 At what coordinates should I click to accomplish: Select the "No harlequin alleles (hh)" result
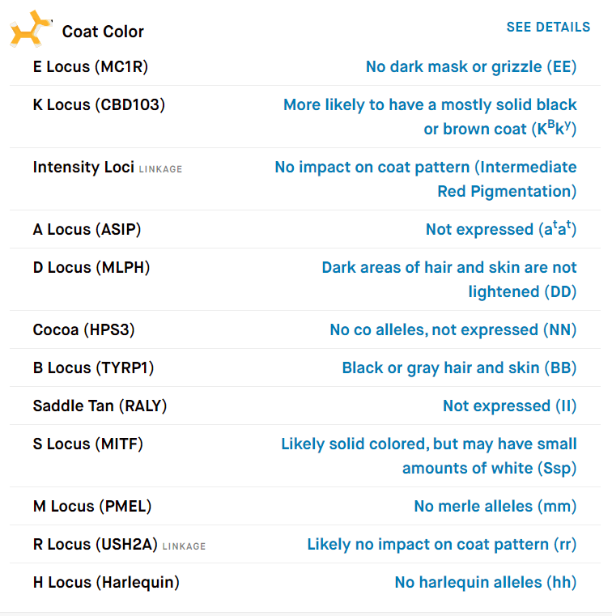pos(485,582)
